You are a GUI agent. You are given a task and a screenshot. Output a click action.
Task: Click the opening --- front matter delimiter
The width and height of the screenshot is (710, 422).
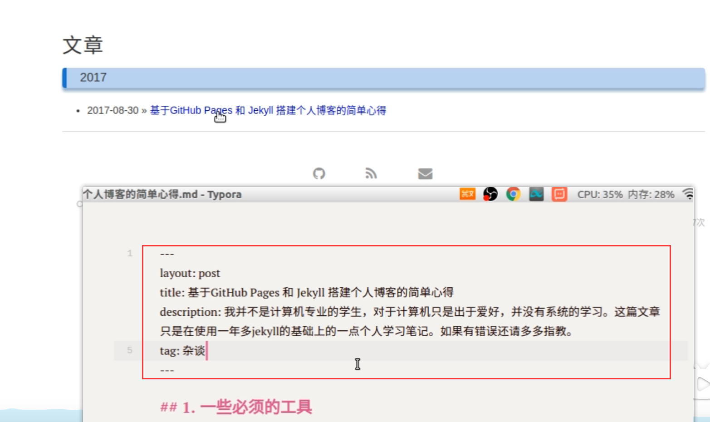tap(167, 254)
